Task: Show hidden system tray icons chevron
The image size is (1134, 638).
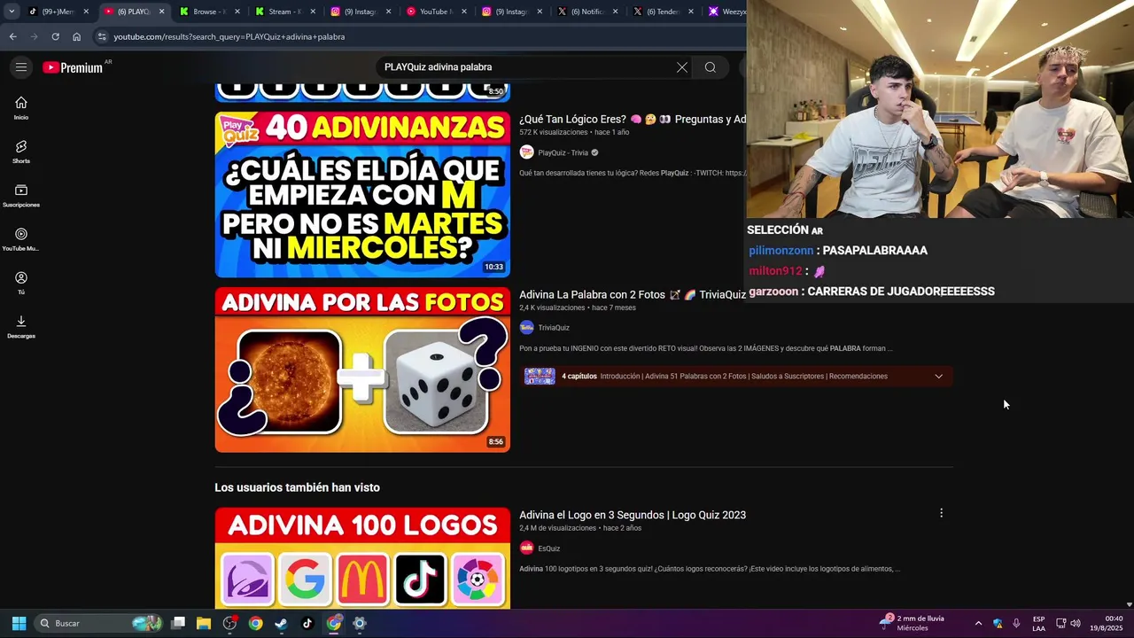Action: click(978, 623)
